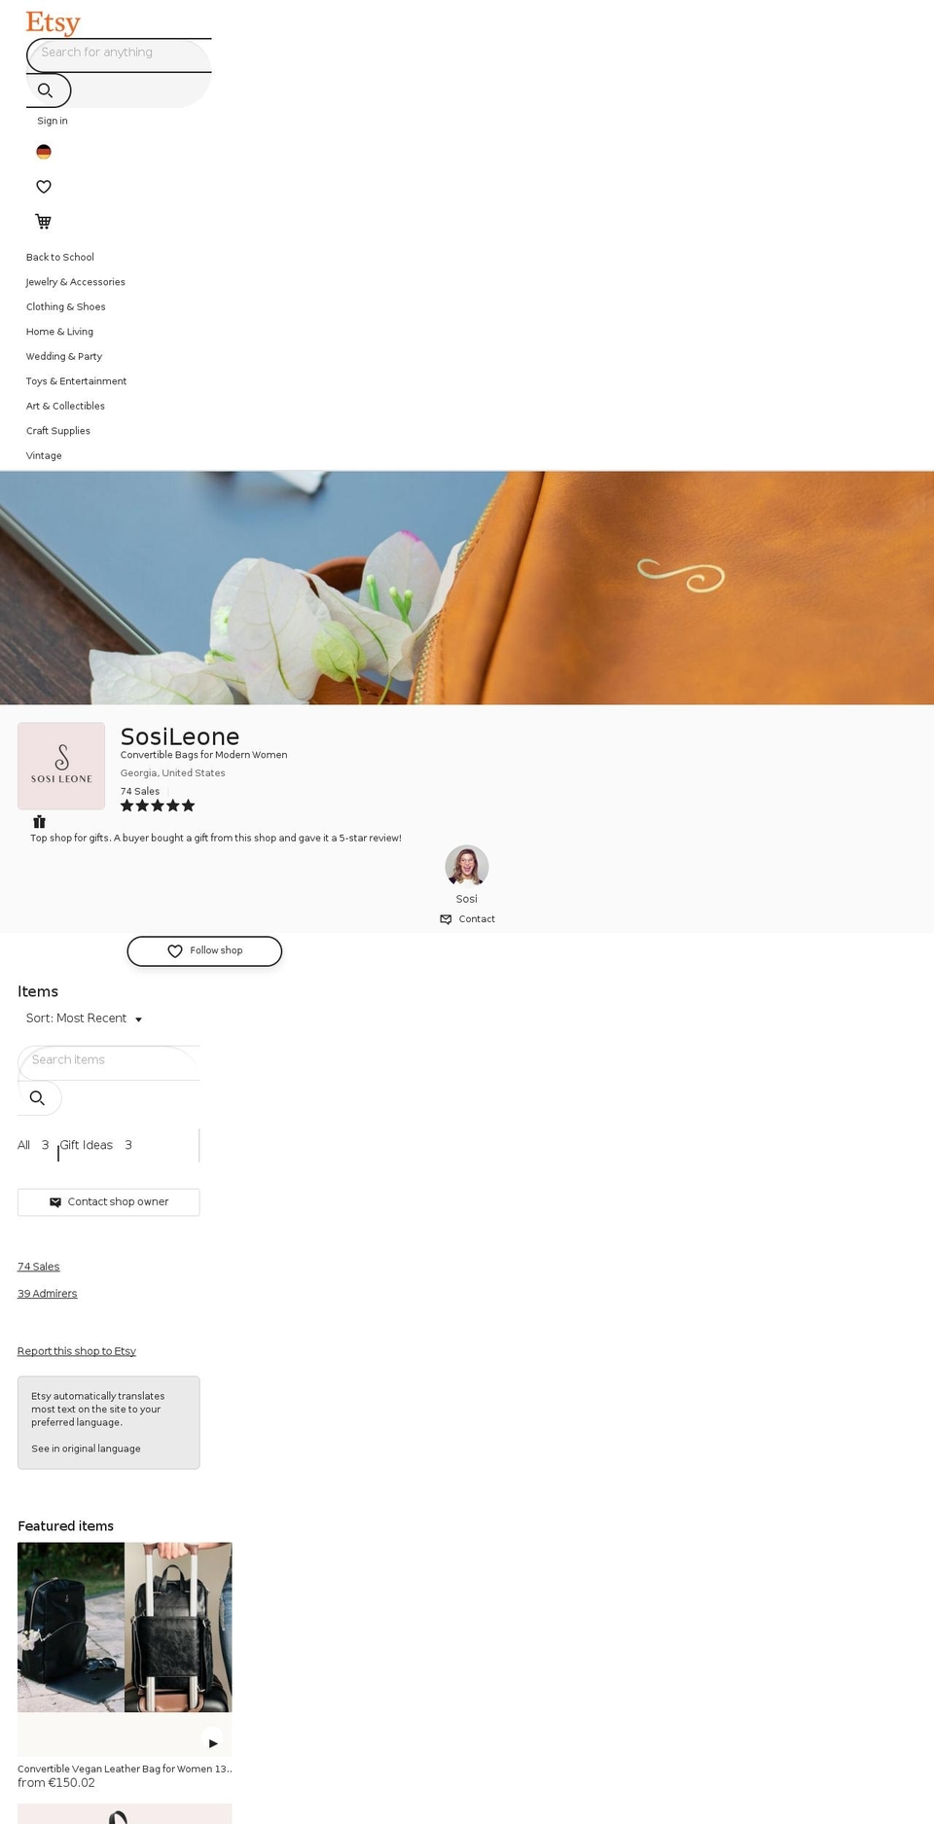This screenshot has width=934, height=1824.
Task: Open Home & Living category
Action: click(60, 332)
